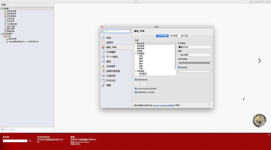Open the 背景 窗口背景 dropdown

coord(194,55)
